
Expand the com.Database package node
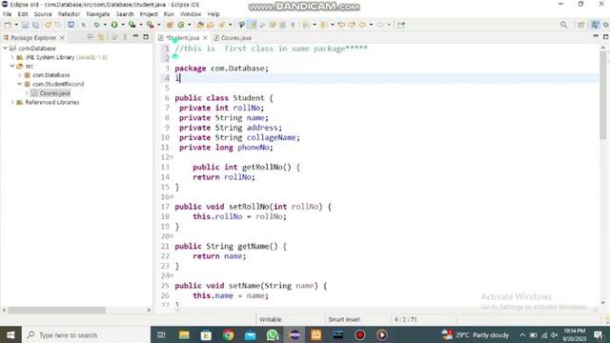[19, 75]
